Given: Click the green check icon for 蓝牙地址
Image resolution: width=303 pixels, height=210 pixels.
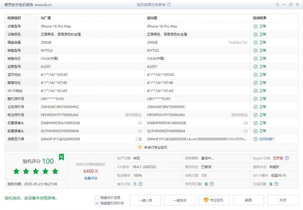Looking at the screenshot, I should pyautogui.click(x=255, y=74).
